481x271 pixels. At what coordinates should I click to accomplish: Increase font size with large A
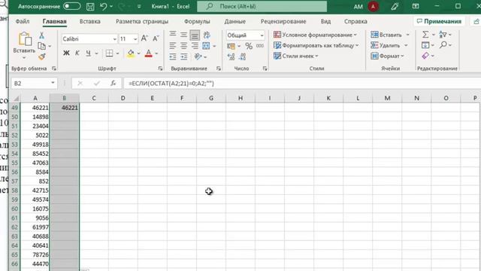tap(144, 38)
